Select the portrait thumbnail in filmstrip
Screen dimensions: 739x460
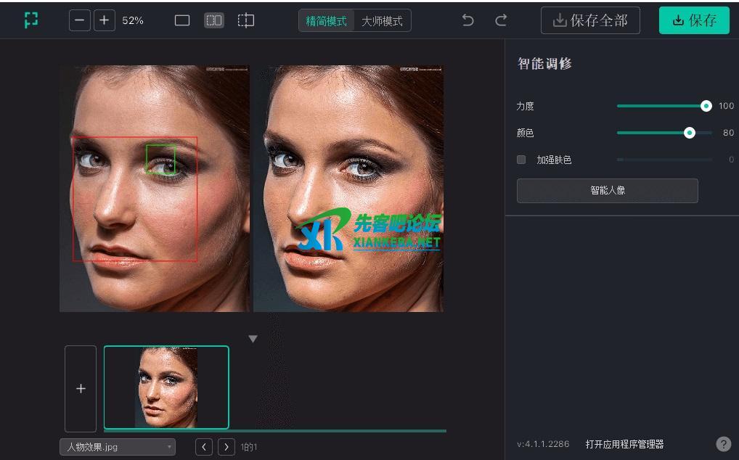(x=166, y=387)
